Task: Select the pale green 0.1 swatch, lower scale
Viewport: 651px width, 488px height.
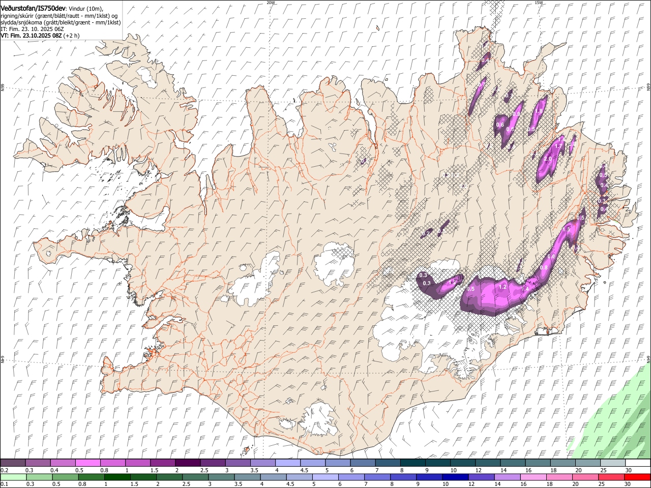Action: point(13,477)
